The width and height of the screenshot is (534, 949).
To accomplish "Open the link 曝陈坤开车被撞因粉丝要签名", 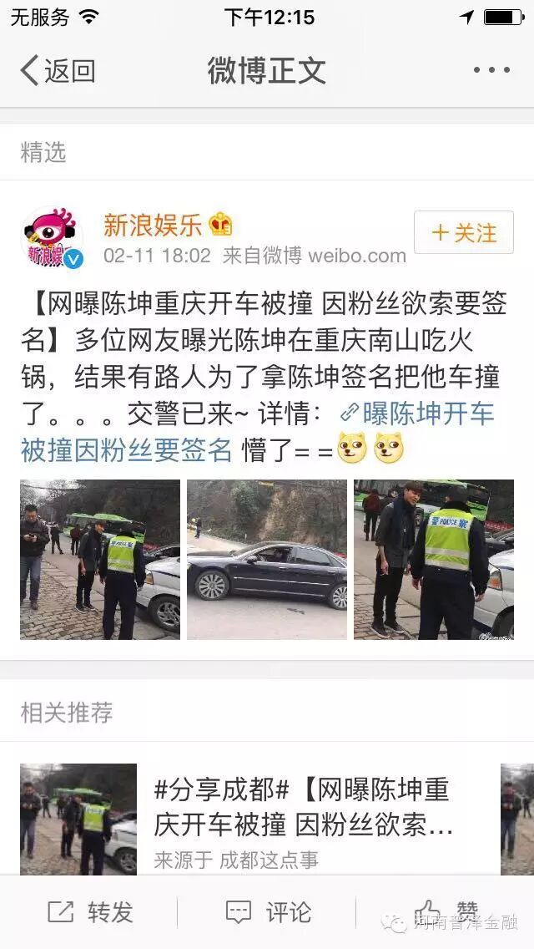I will (x=258, y=432).
